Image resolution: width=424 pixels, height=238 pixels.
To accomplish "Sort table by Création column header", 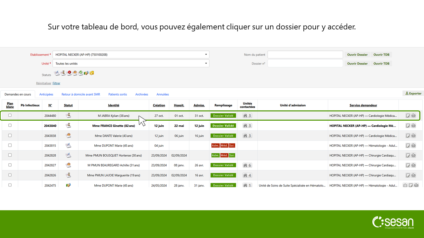I will (x=159, y=105).
